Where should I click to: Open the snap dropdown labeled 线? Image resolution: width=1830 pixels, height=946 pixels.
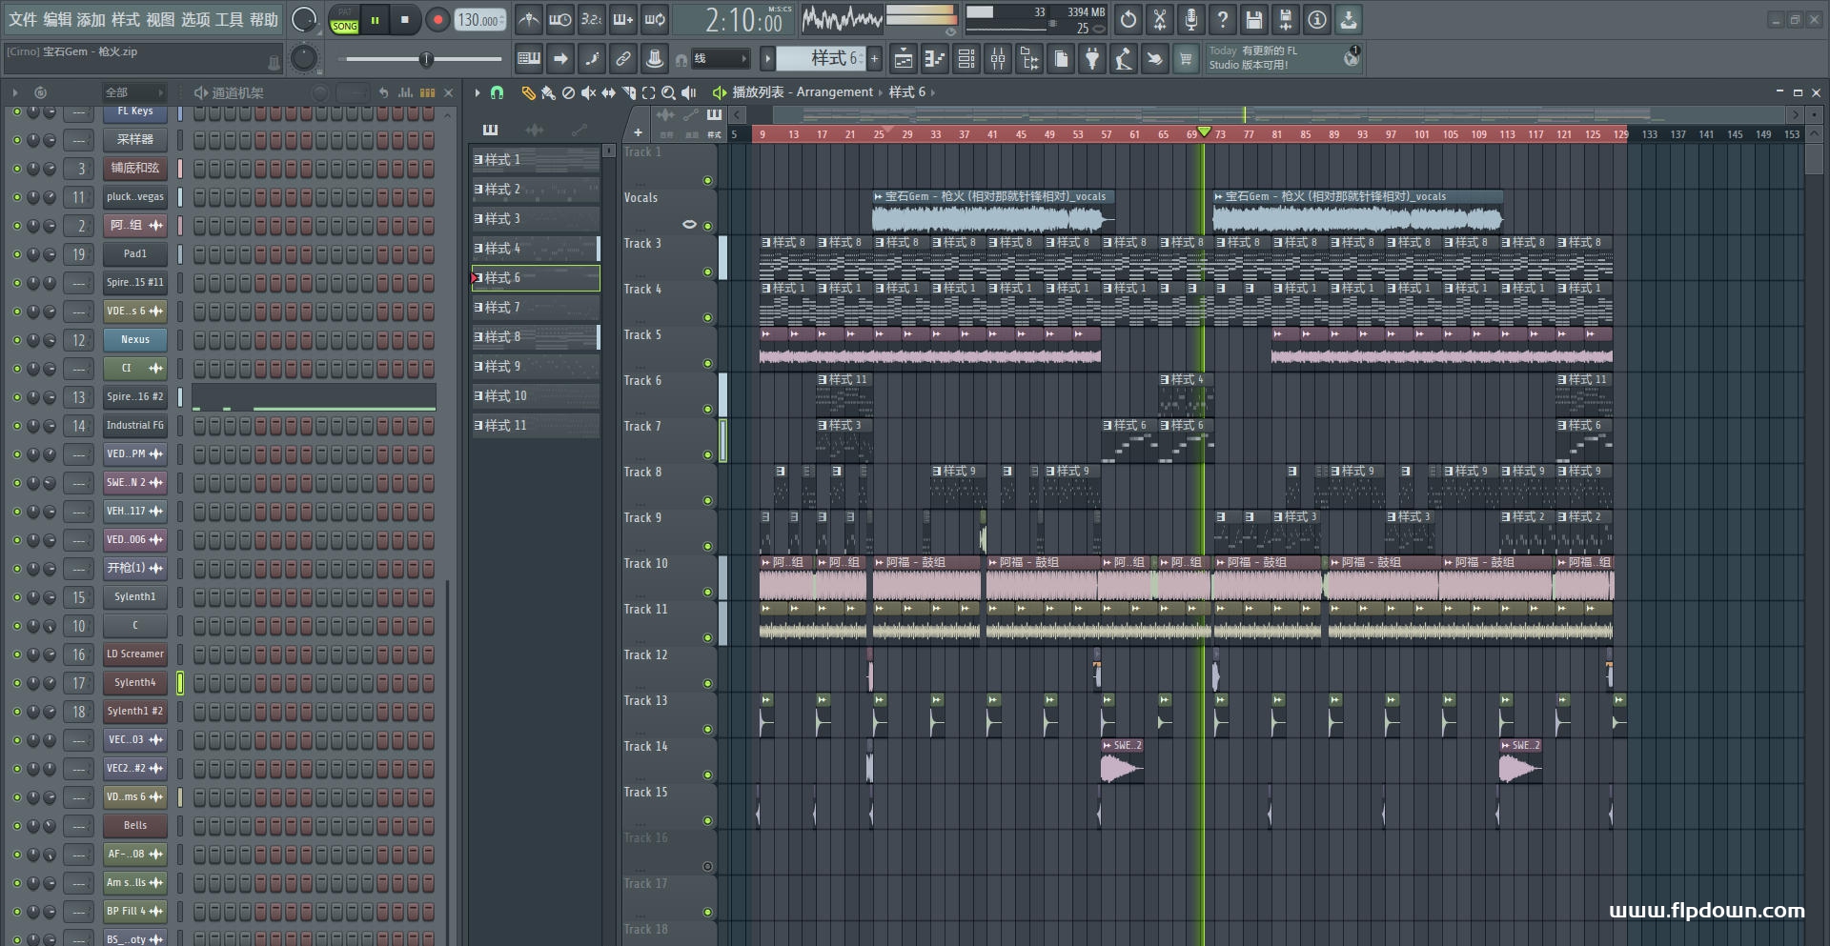720,59
